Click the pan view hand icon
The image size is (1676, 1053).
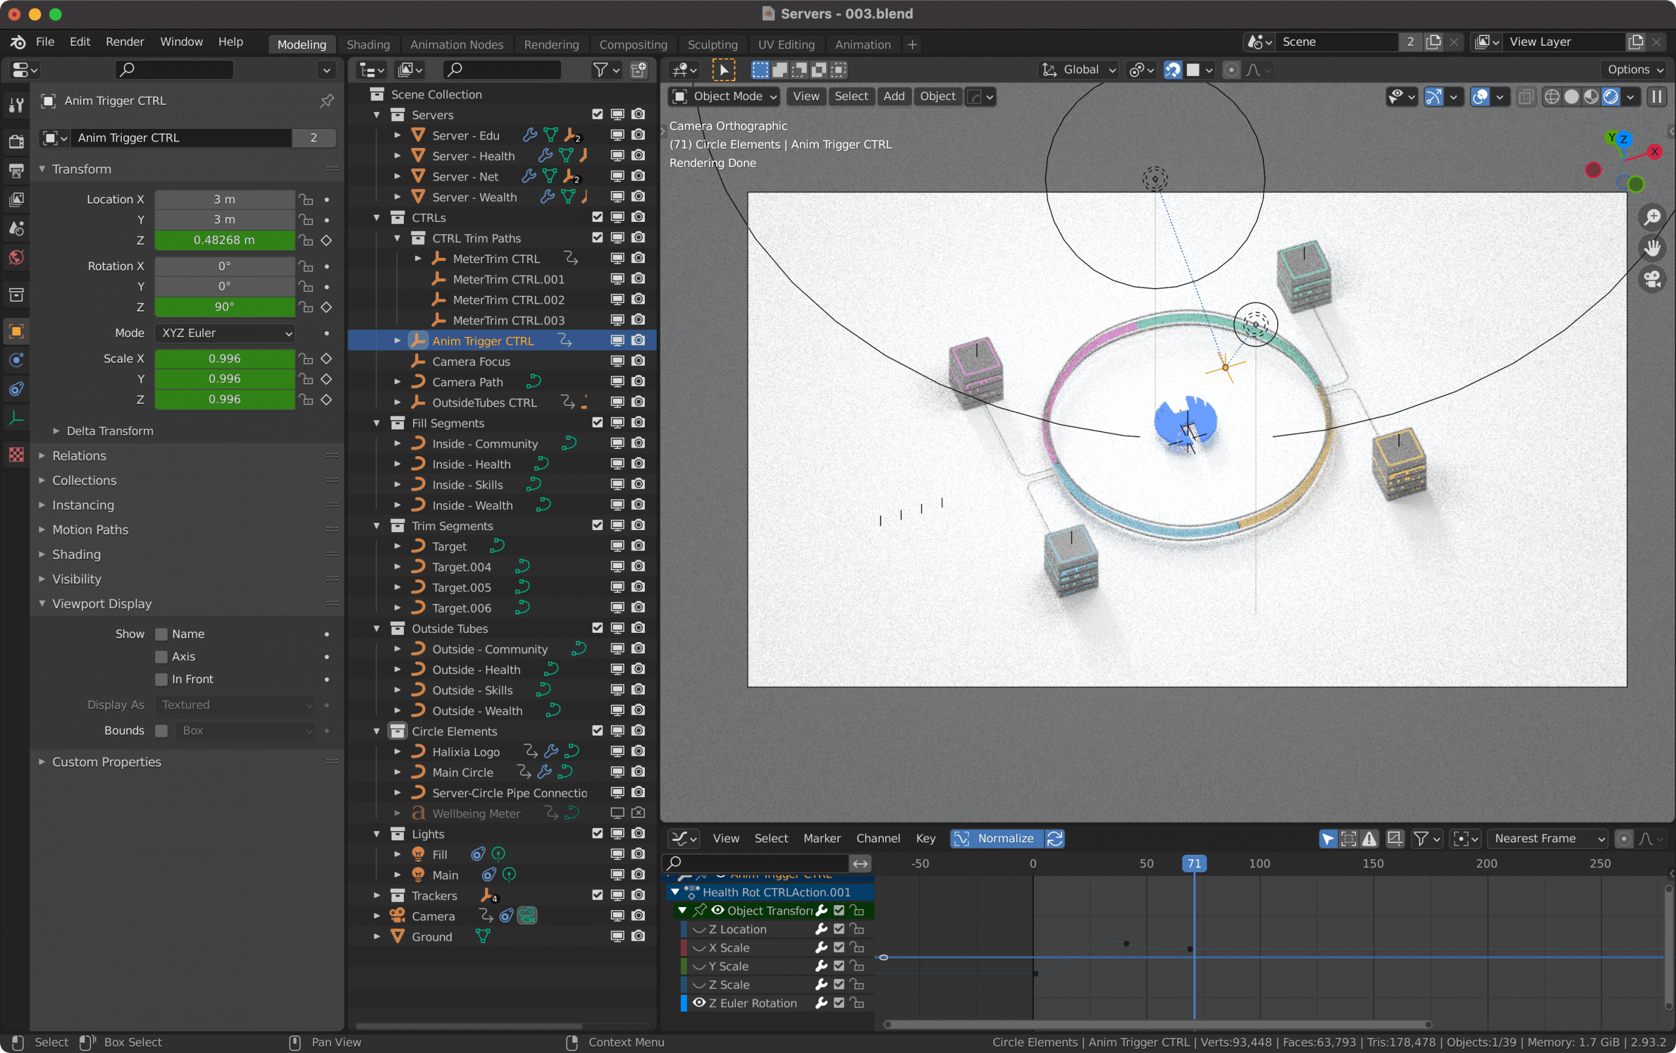point(1652,249)
